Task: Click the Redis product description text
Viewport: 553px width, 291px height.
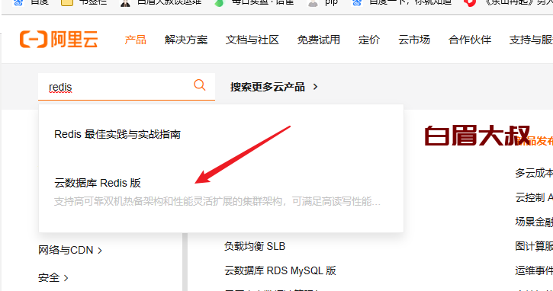Action: coord(217,202)
